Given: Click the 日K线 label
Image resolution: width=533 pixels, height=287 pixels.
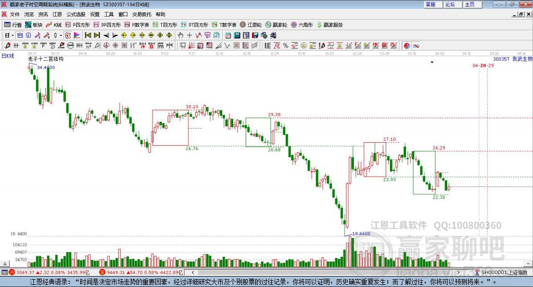Looking at the screenshot, I should (x=8, y=56).
